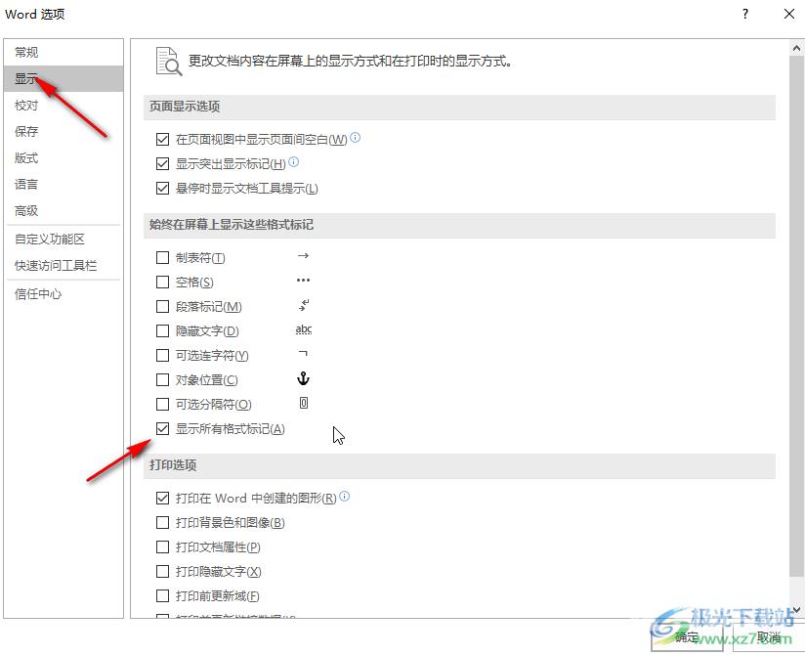Click the optional hyphen symbol icon

click(x=304, y=354)
